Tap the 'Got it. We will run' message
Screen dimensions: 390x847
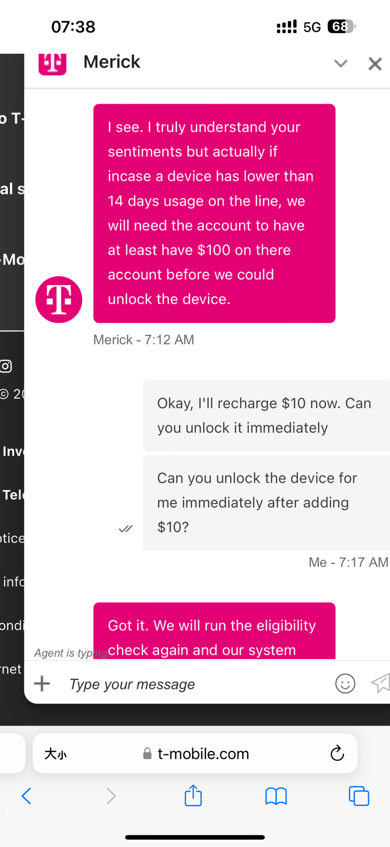click(214, 631)
